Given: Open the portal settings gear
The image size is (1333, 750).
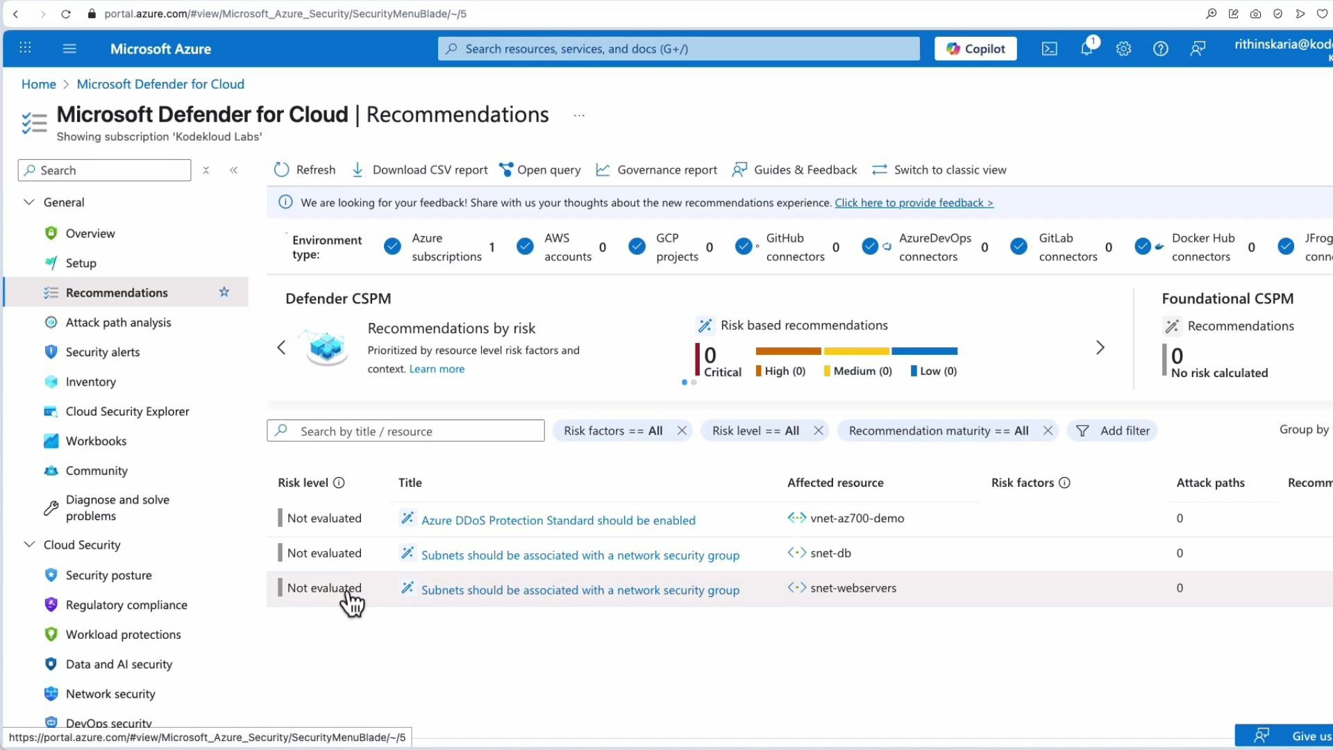Looking at the screenshot, I should tap(1123, 49).
